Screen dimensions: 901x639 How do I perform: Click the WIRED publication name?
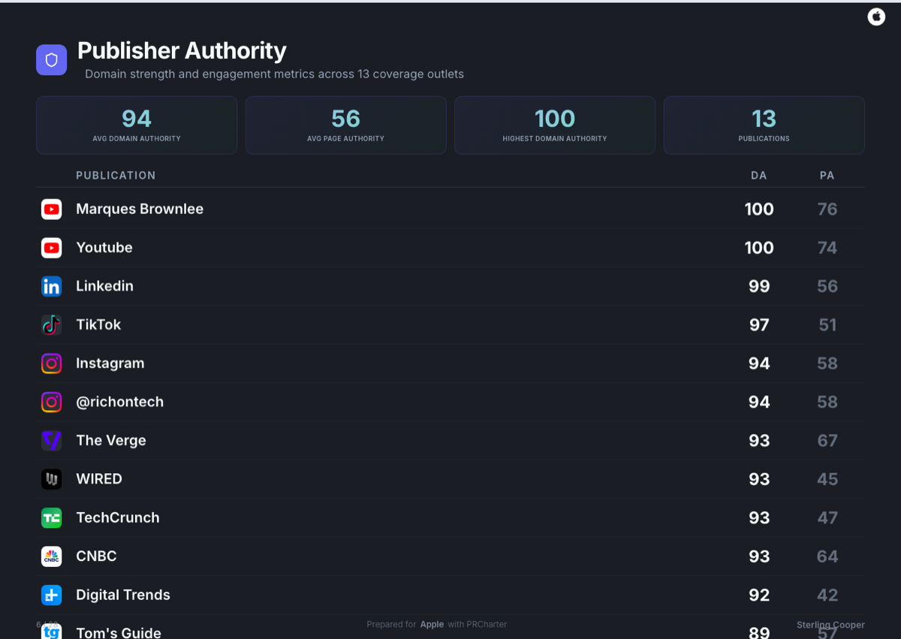tap(99, 479)
